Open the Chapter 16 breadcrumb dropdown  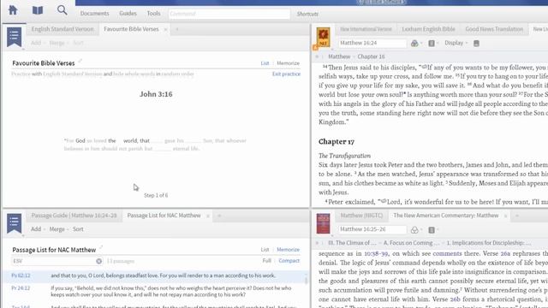(371, 56)
